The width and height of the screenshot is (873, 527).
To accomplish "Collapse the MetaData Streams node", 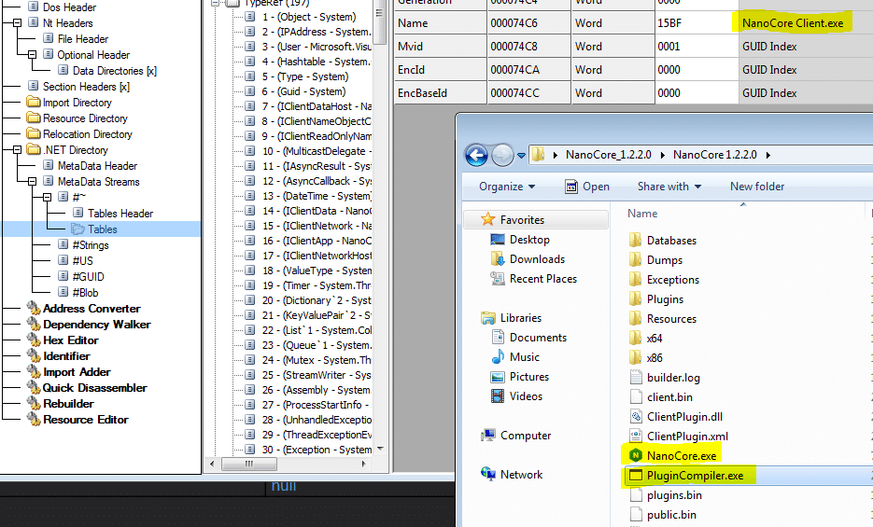I will [x=33, y=182].
